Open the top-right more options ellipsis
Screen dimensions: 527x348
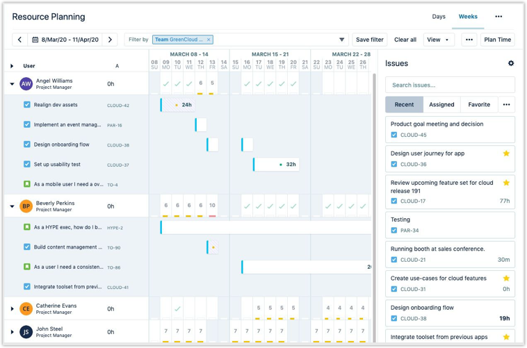click(498, 17)
